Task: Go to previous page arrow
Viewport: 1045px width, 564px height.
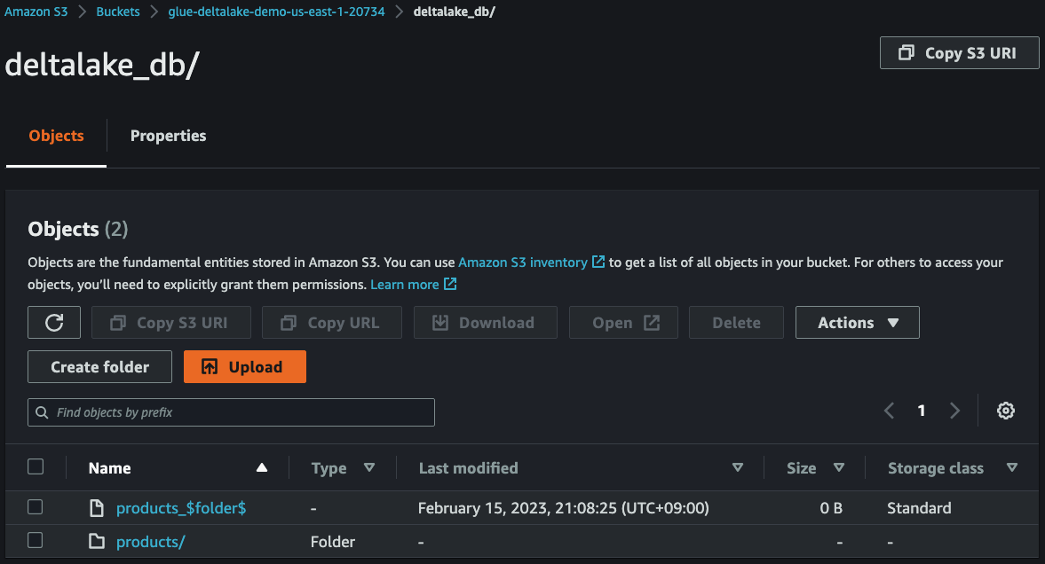Action: [x=889, y=411]
